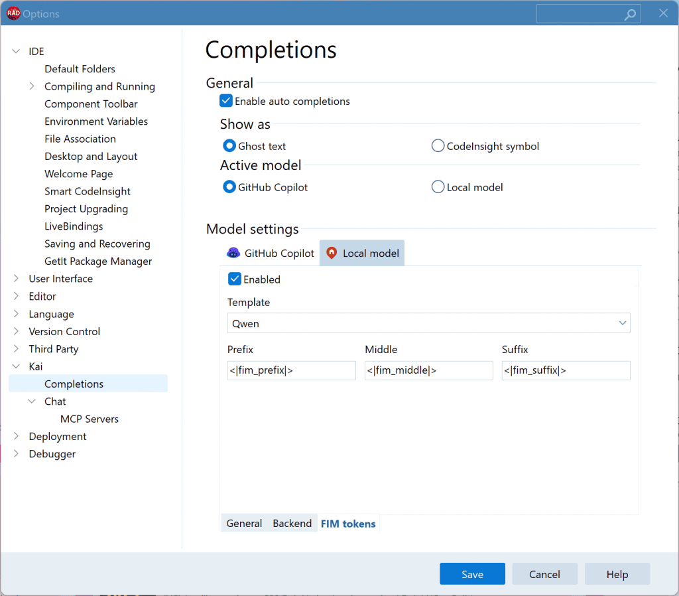Select the CodeInsight symbol radio button
This screenshot has width=679, height=596.
[x=438, y=146]
